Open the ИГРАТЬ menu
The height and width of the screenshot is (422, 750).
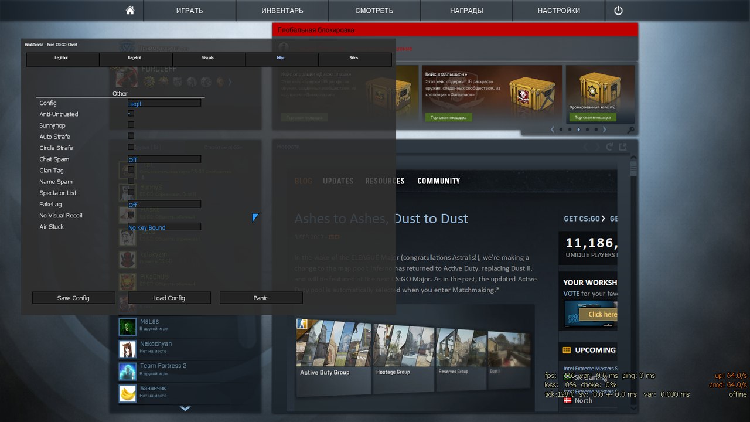coord(190,11)
